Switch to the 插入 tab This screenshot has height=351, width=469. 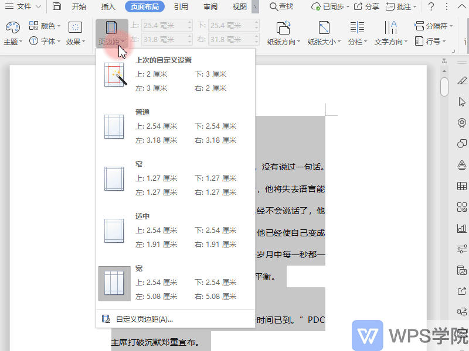coord(108,6)
